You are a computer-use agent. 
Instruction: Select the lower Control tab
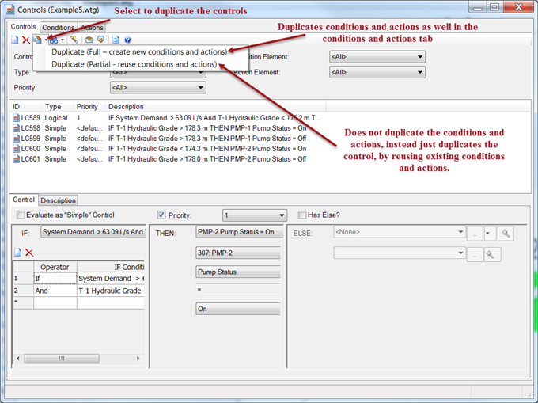(24, 200)
